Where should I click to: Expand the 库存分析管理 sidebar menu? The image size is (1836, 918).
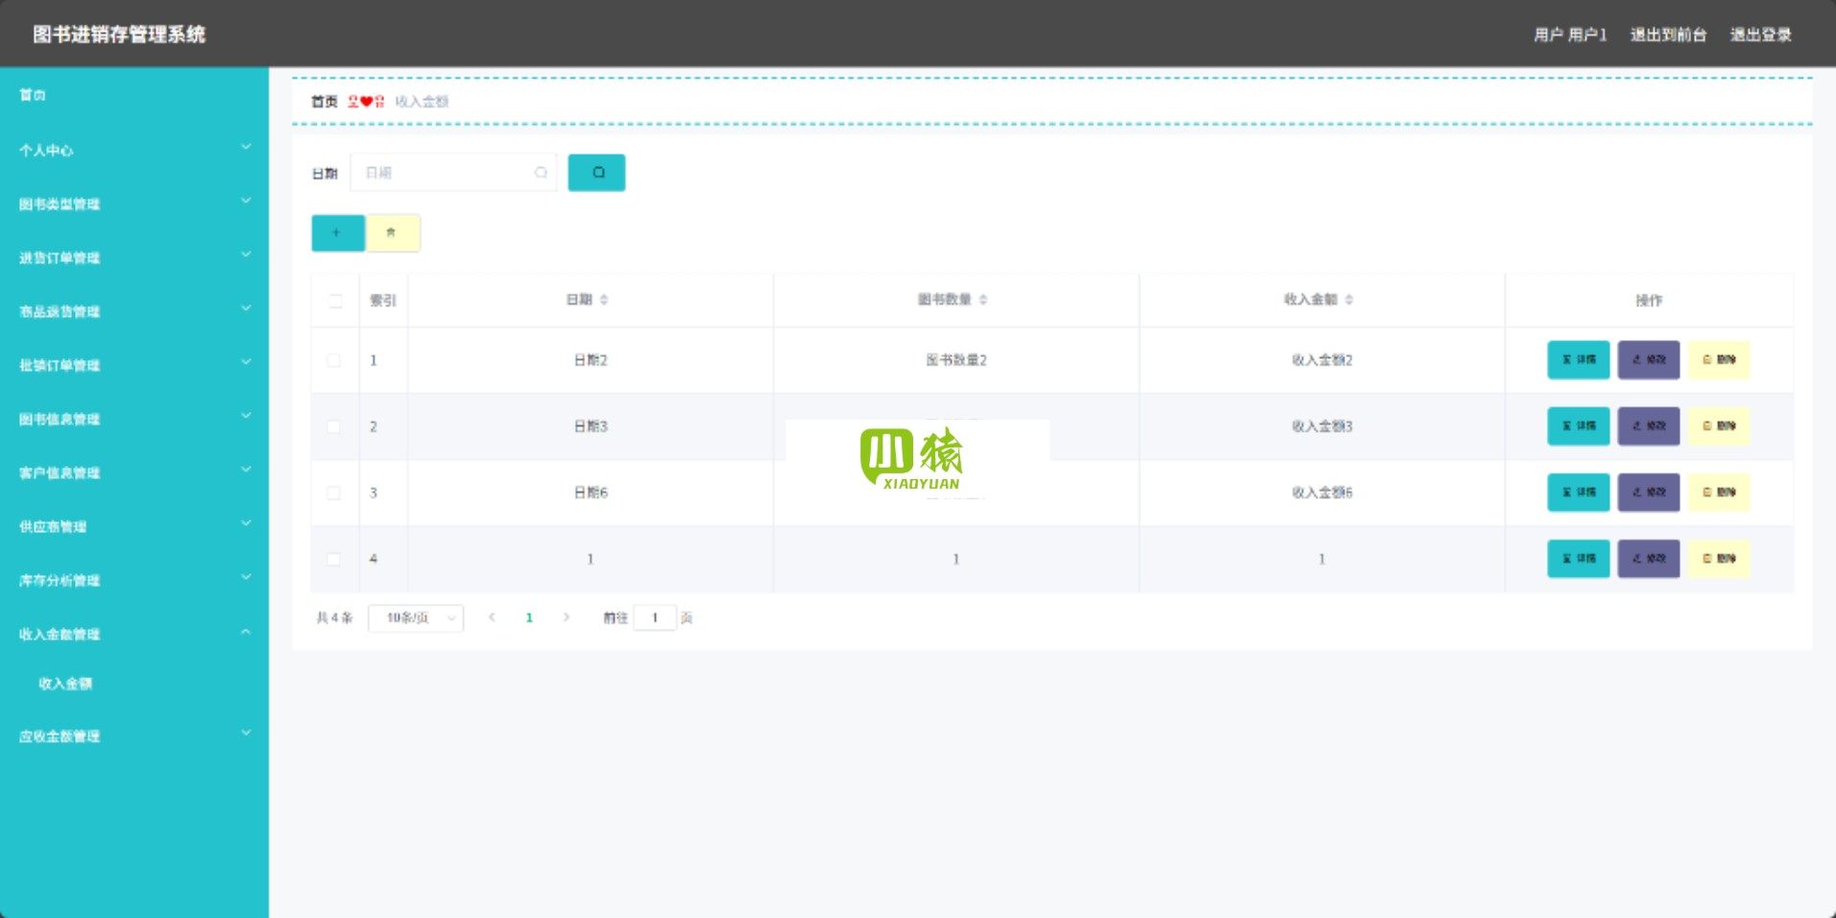[134, 580]
